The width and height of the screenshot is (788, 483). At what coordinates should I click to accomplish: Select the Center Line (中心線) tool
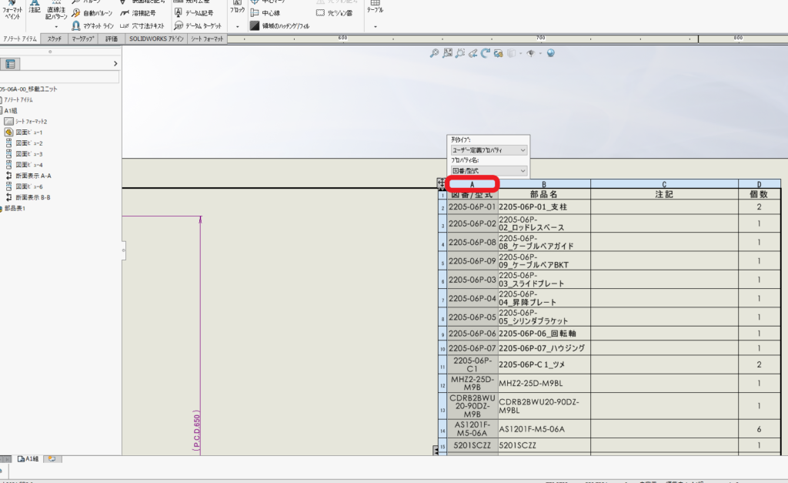click(x=269, y=12)
